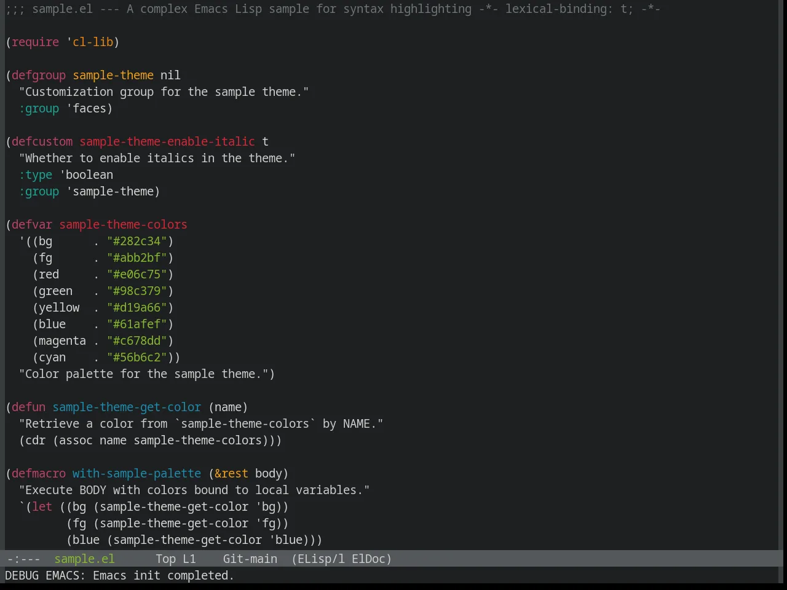Click docstring "Customization group for the sample theme."
The height and width of the screenshot is (590, 787).
point(164,92)
